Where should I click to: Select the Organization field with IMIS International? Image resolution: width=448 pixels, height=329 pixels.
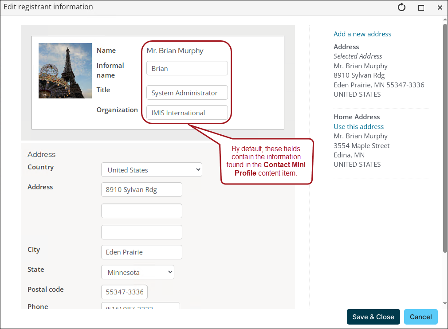tap(187, 113)
